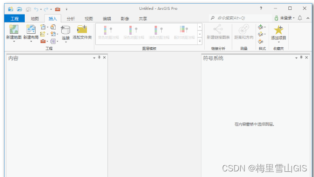
Task: Click the 新建地图 (New Map) icon
Action: [14, 29]
